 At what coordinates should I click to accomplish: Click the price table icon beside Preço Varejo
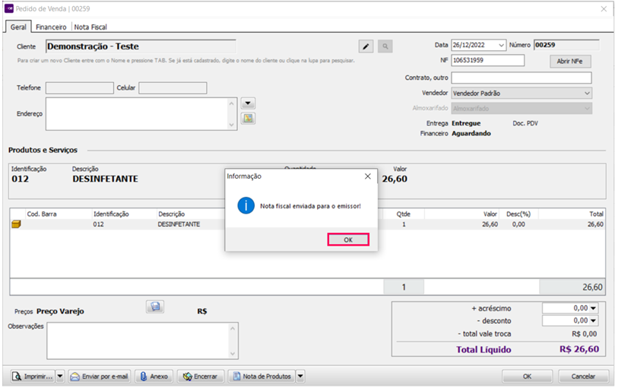[x=155, y=307]
